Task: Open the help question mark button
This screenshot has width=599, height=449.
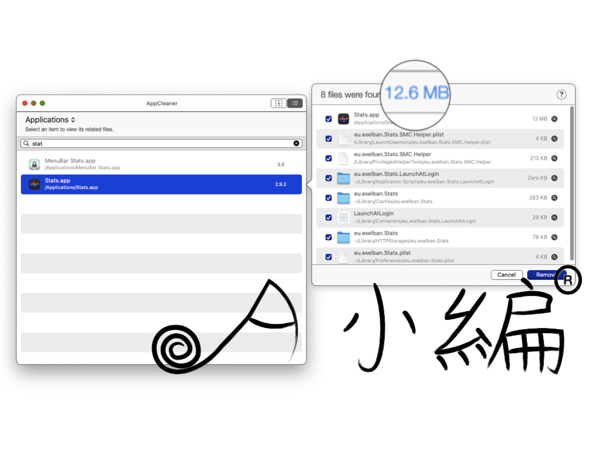Action: [x=561, y=94]
